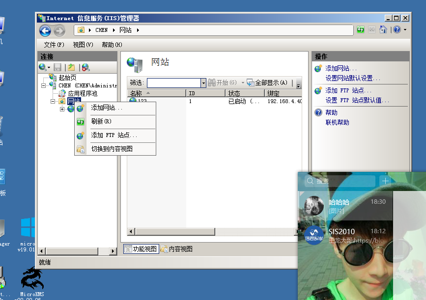Choose 切换到内容视图 from the context menu
This screenshot has width=426, height=300.
point(115,149)
